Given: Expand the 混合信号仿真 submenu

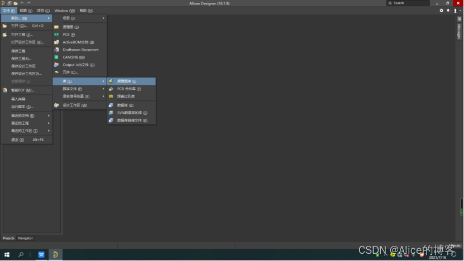Looking at the screenshot, I should point(80,96).
